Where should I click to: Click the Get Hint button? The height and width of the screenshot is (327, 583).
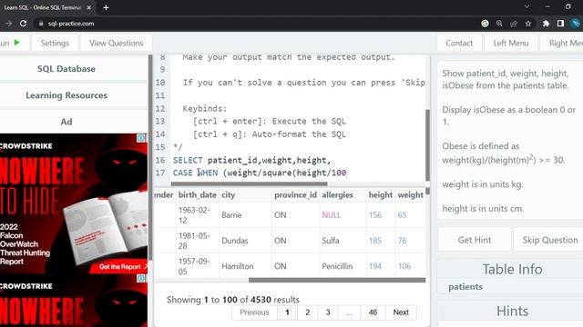(475, 240)
